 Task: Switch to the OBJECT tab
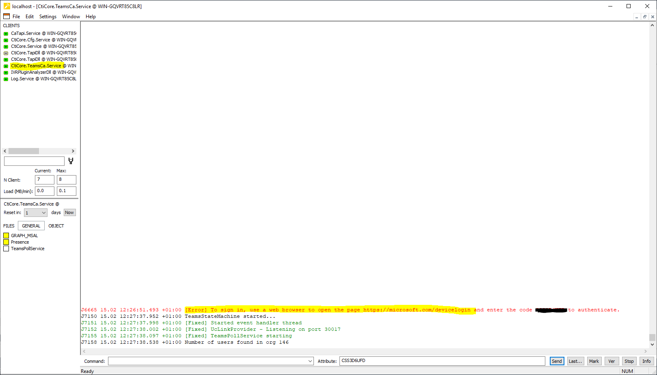point(56,226)
